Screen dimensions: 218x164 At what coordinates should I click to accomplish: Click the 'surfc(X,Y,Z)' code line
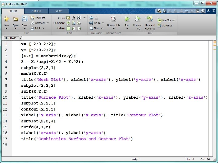(36, 127)
